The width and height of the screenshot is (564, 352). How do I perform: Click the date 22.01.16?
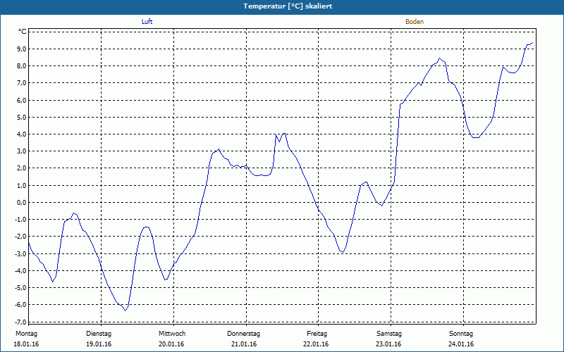click(316, 344)
